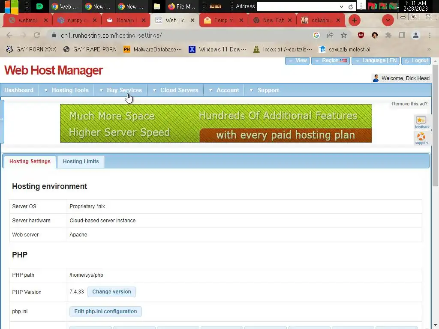
Task: Open the Region dropdown
Action: tap(331, 61)
